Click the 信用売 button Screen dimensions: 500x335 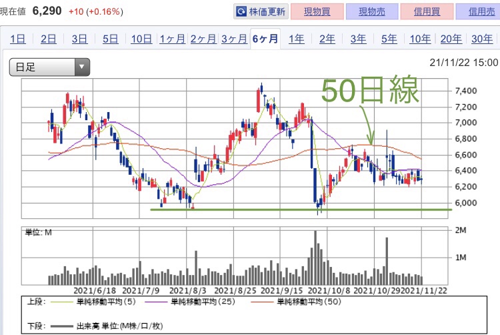478,12
